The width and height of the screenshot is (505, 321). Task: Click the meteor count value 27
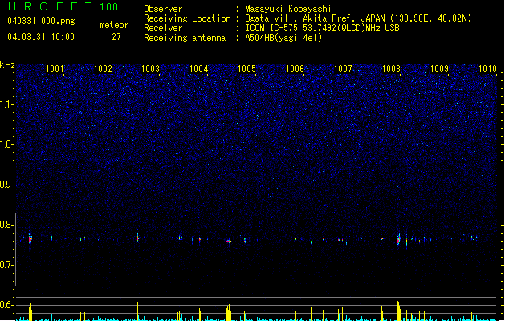tap(116, 37)
